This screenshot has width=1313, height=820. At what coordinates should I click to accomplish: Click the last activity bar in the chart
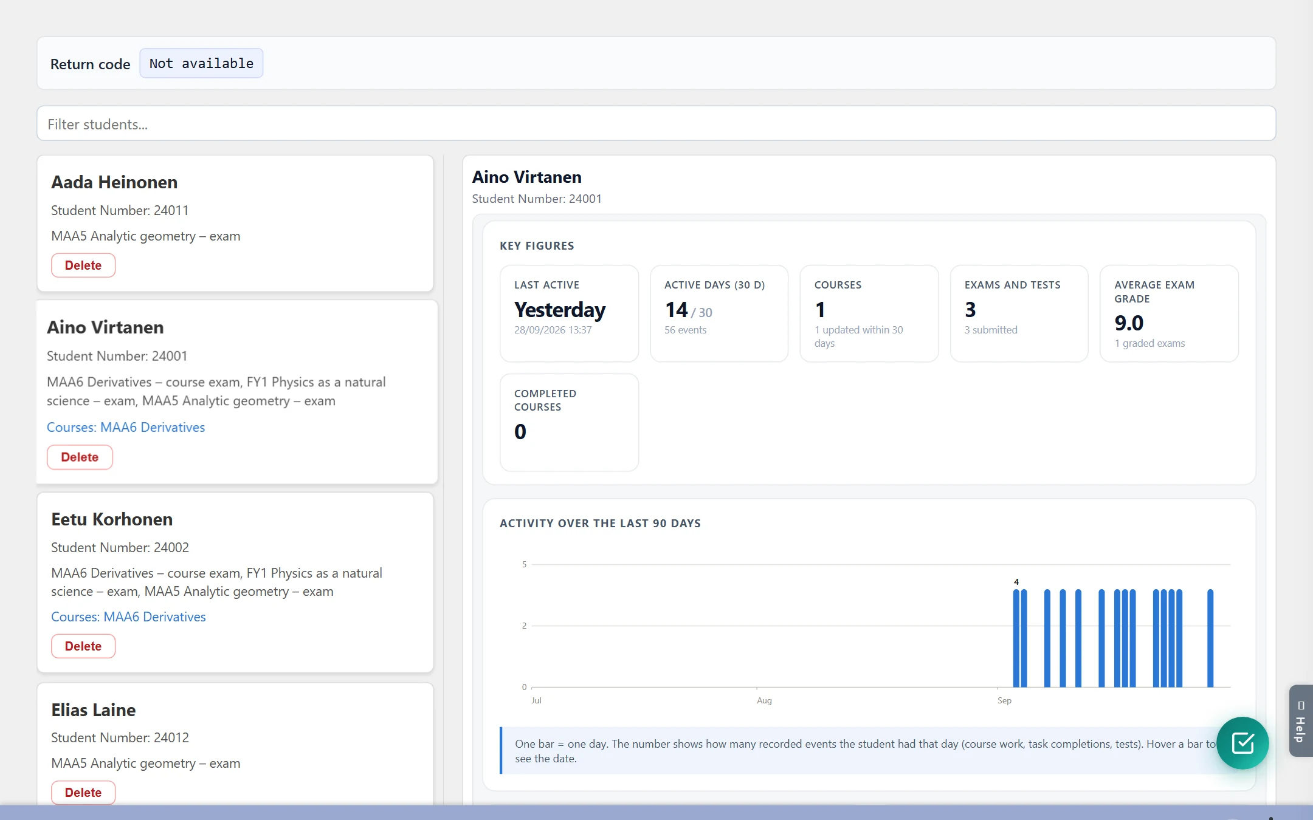click(x=1210, y=638)
